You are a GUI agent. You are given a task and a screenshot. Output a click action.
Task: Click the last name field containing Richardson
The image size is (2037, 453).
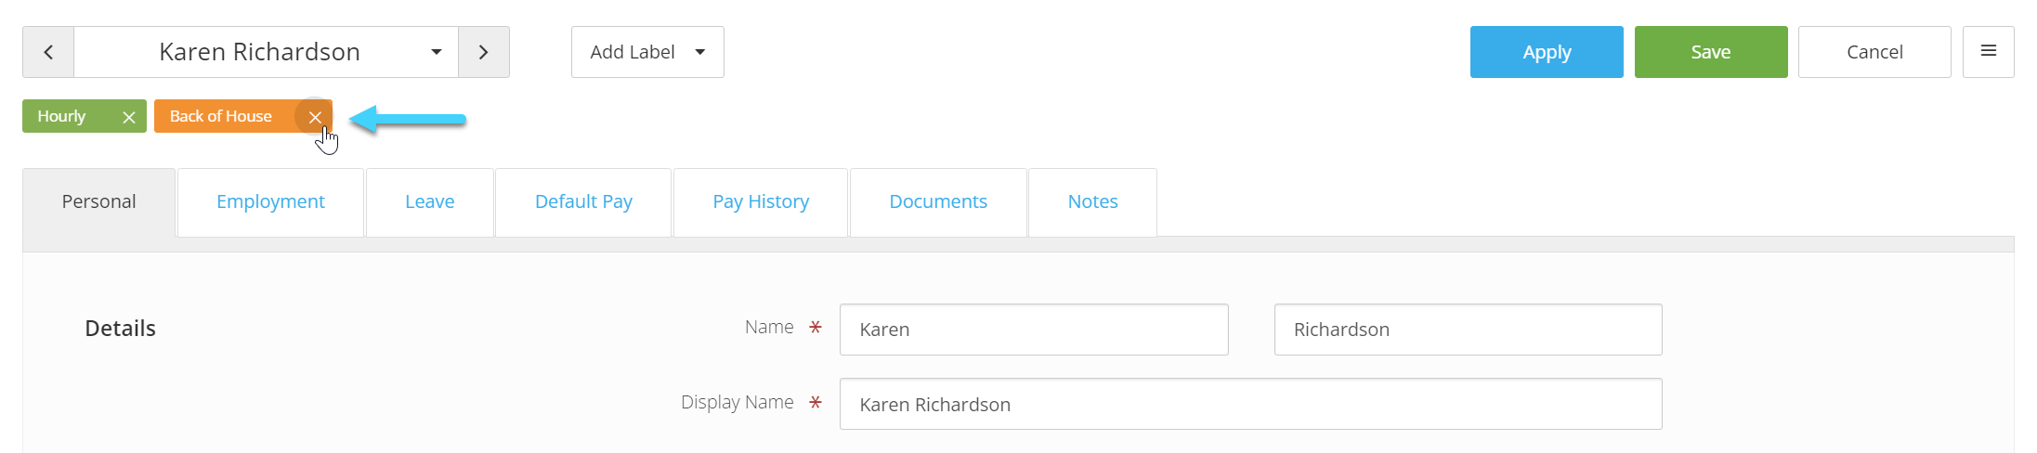coord(1468,330)
